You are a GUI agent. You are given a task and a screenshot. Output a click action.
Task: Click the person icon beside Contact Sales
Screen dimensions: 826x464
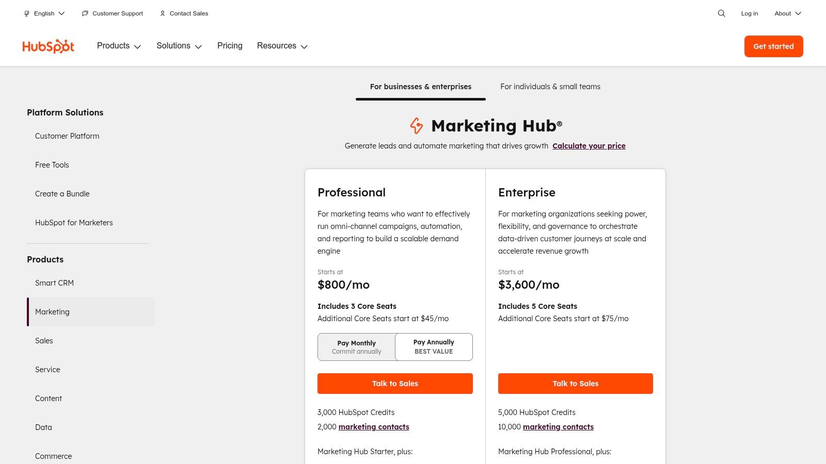pyautogui.click(x=162, y=13)
